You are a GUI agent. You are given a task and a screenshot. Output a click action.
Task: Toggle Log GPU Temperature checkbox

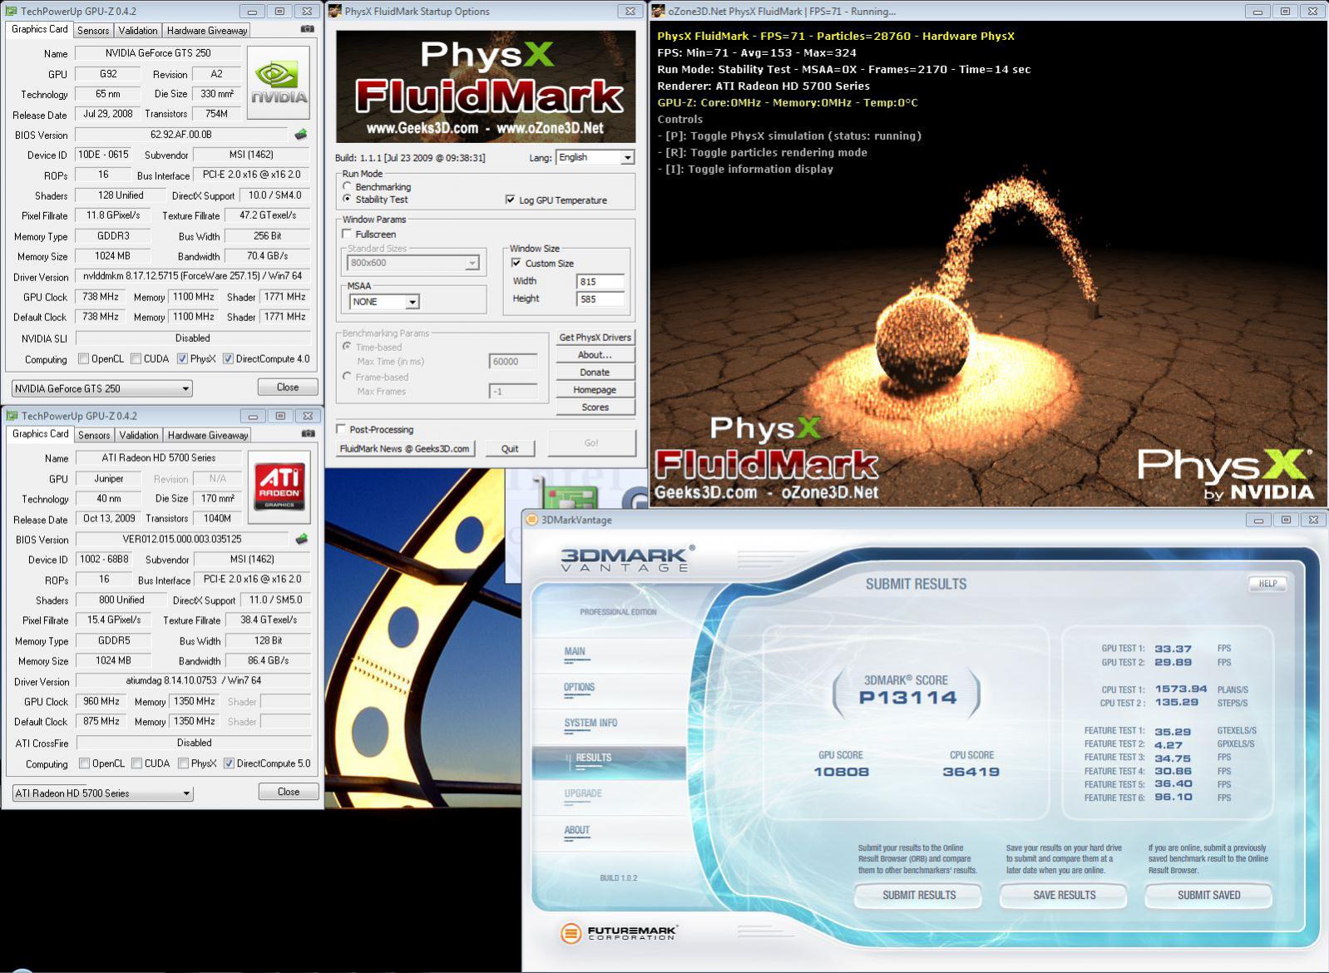[510, 200]
